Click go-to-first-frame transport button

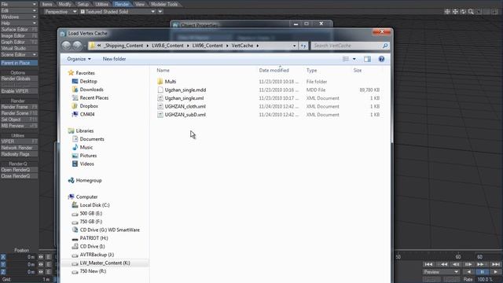click(x=428, y=264)
